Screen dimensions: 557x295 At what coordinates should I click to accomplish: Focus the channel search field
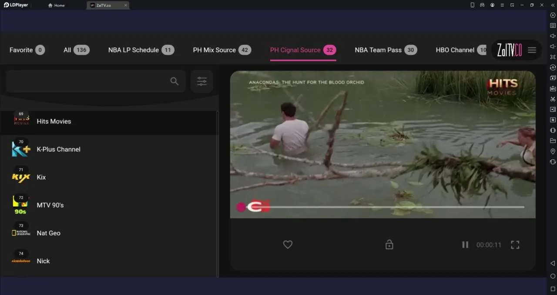click(96, 81)
